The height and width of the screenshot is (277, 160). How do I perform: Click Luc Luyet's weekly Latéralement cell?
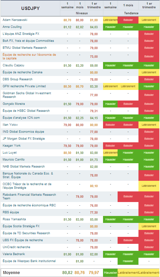pyautogui.click(x=110, y=153)
